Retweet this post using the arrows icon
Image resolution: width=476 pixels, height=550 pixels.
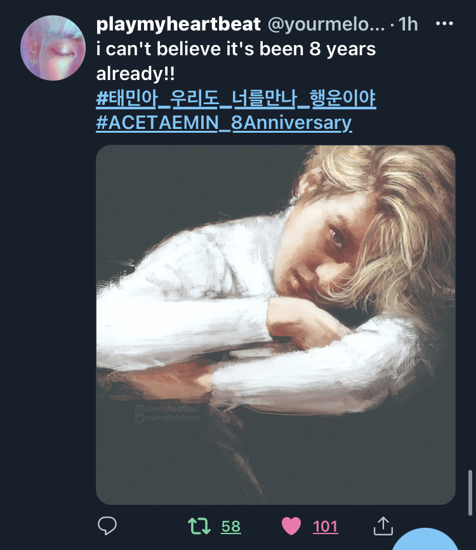click(x=199, y=526)
